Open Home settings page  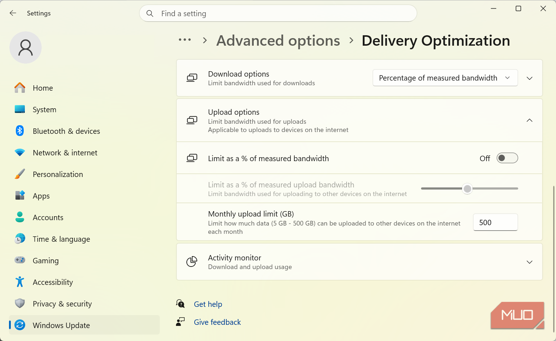pyautogui.click(x=84, y=88)
